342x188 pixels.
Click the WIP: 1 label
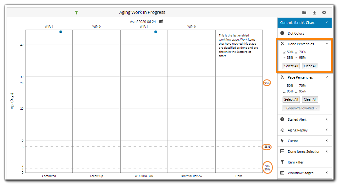tap(144, 27)
